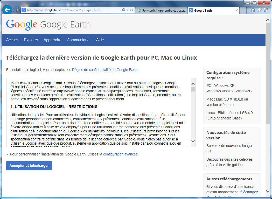Screen dimensions: 272x199
Task: Click the browser forward arrow button
Action: (x=16, y=10)
